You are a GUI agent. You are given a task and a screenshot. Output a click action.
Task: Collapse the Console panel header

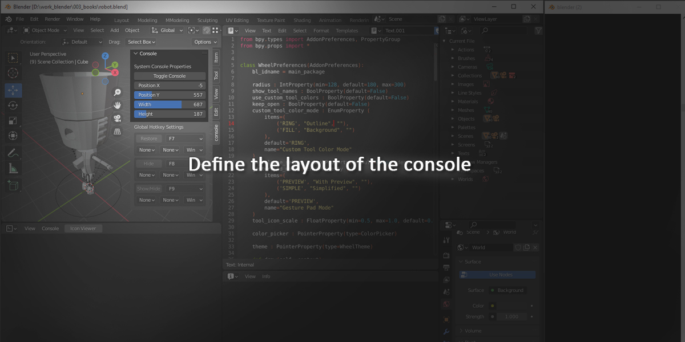point(136,53)
